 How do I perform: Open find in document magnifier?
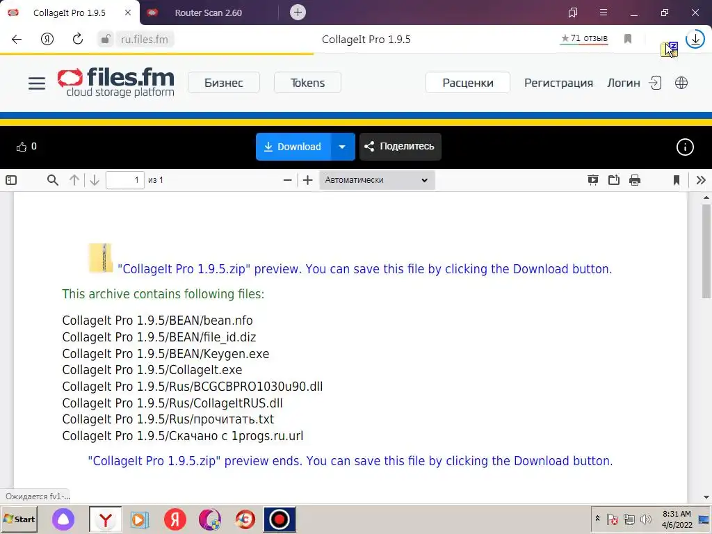click(53, 180)
